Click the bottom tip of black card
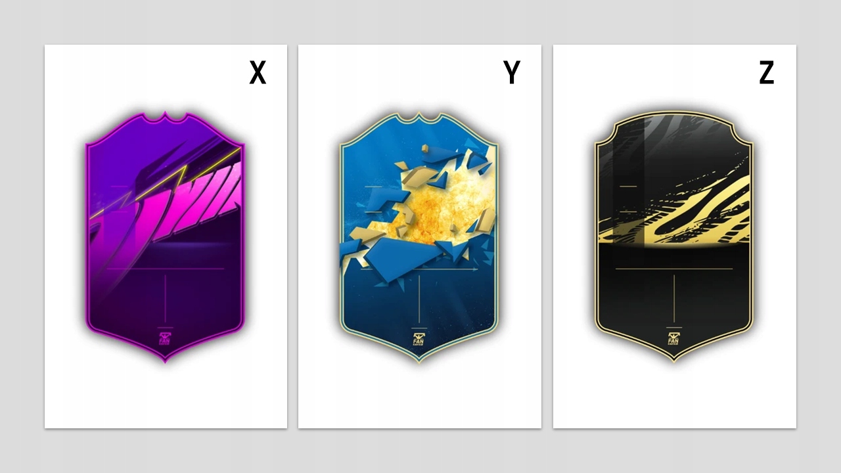The image size is (841, 473). point(674,357)
